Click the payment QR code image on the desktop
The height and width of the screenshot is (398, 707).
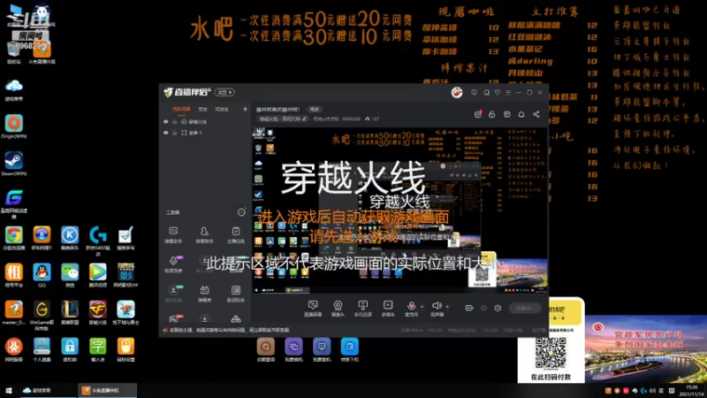click(551, 355)
